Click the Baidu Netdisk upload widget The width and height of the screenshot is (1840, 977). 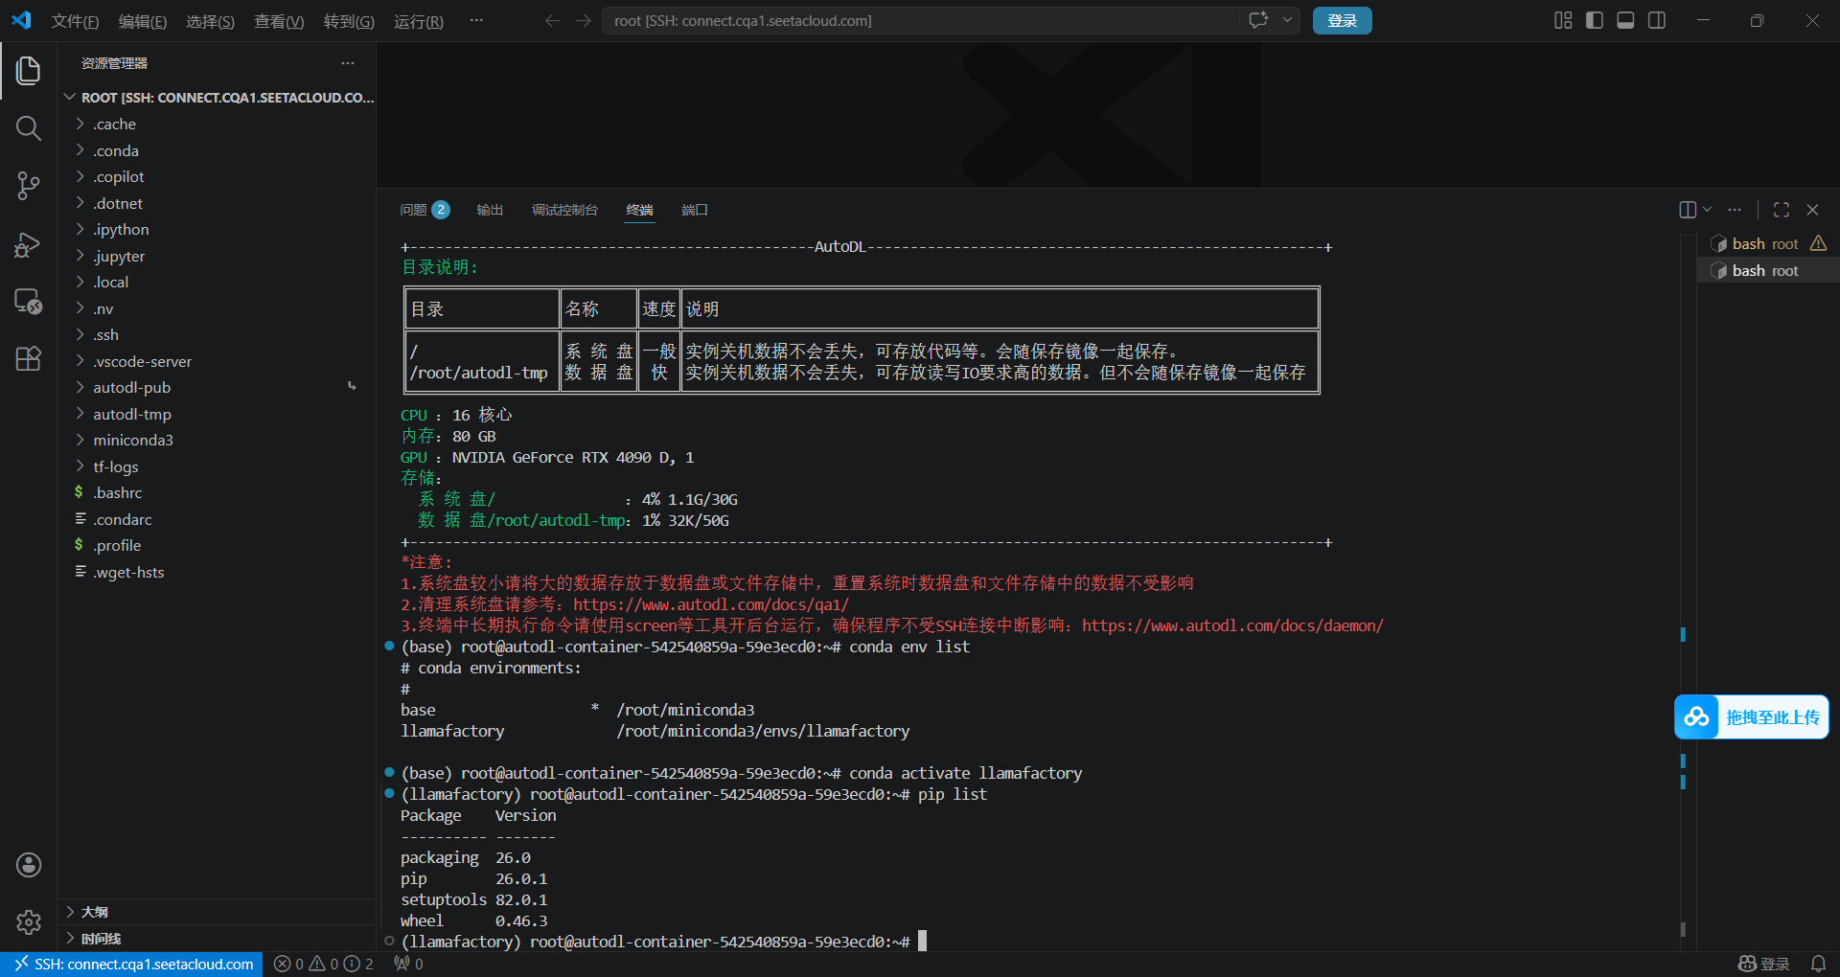click(1751, 717)
